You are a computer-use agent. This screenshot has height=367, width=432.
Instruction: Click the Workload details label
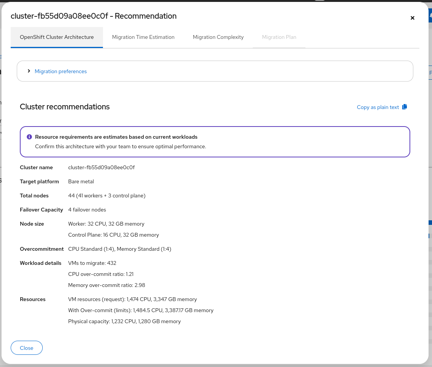pyautogui.click(x=40, y=263)
